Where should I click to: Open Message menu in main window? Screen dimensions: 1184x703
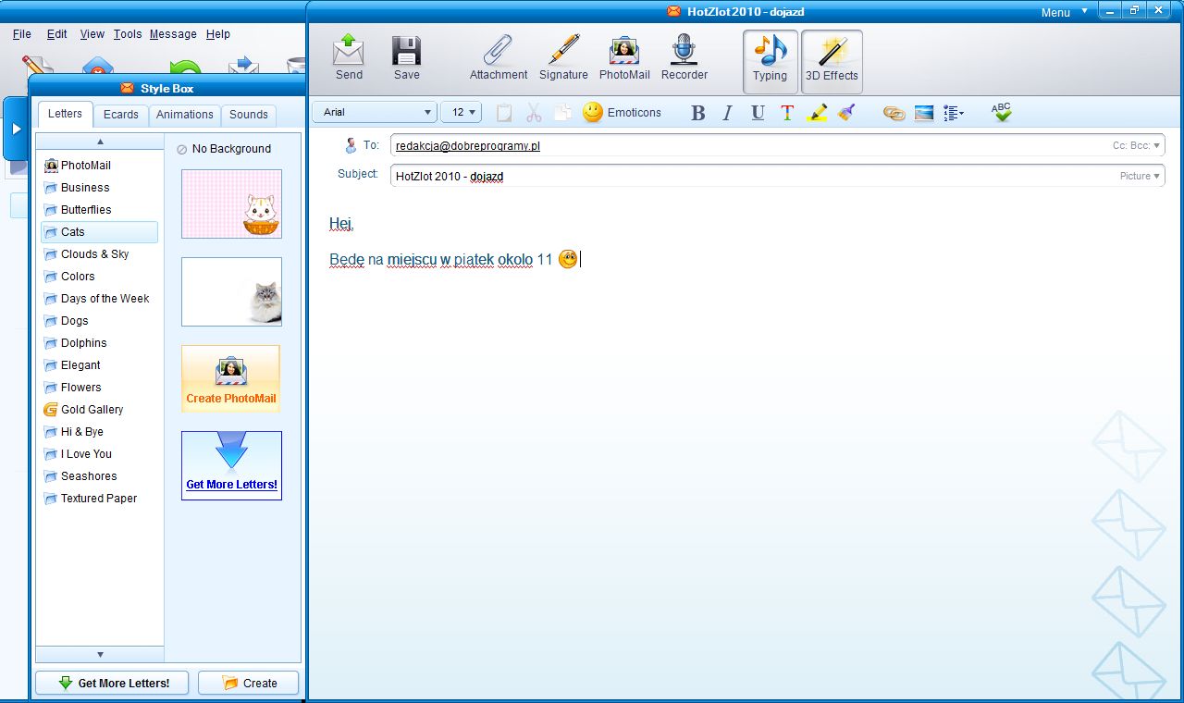pos(173,34)
